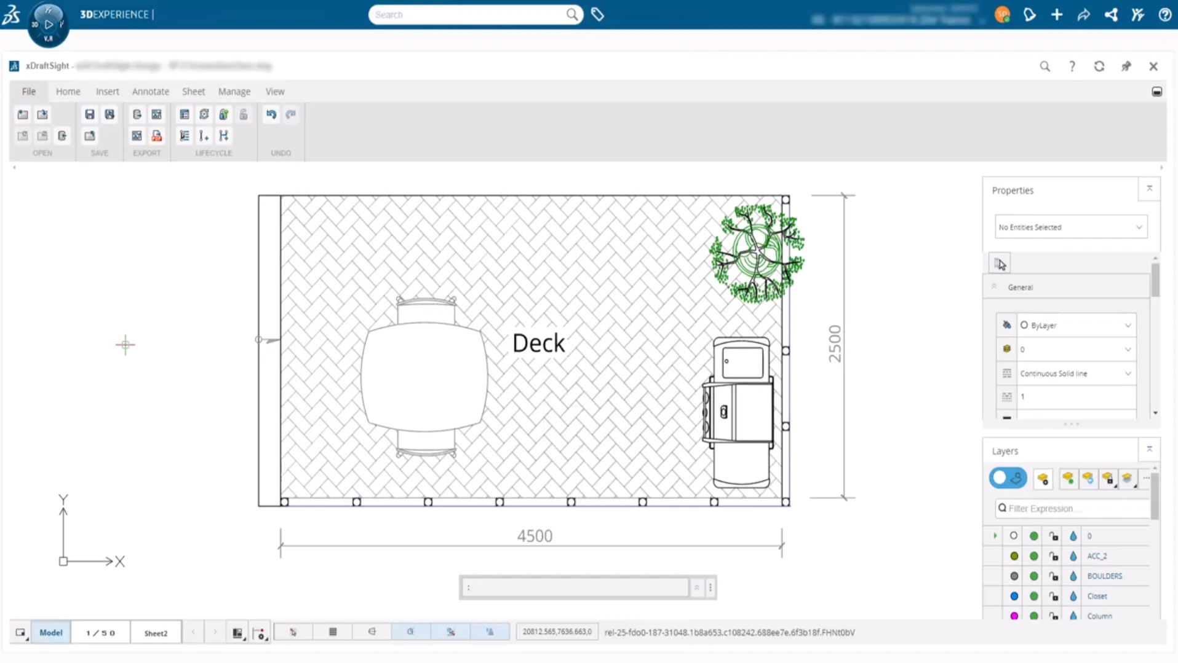Open the Continuous Solid line dropdown
Screen dimensions: 1178x663
pyautogui.click(x=1075, y=374)
